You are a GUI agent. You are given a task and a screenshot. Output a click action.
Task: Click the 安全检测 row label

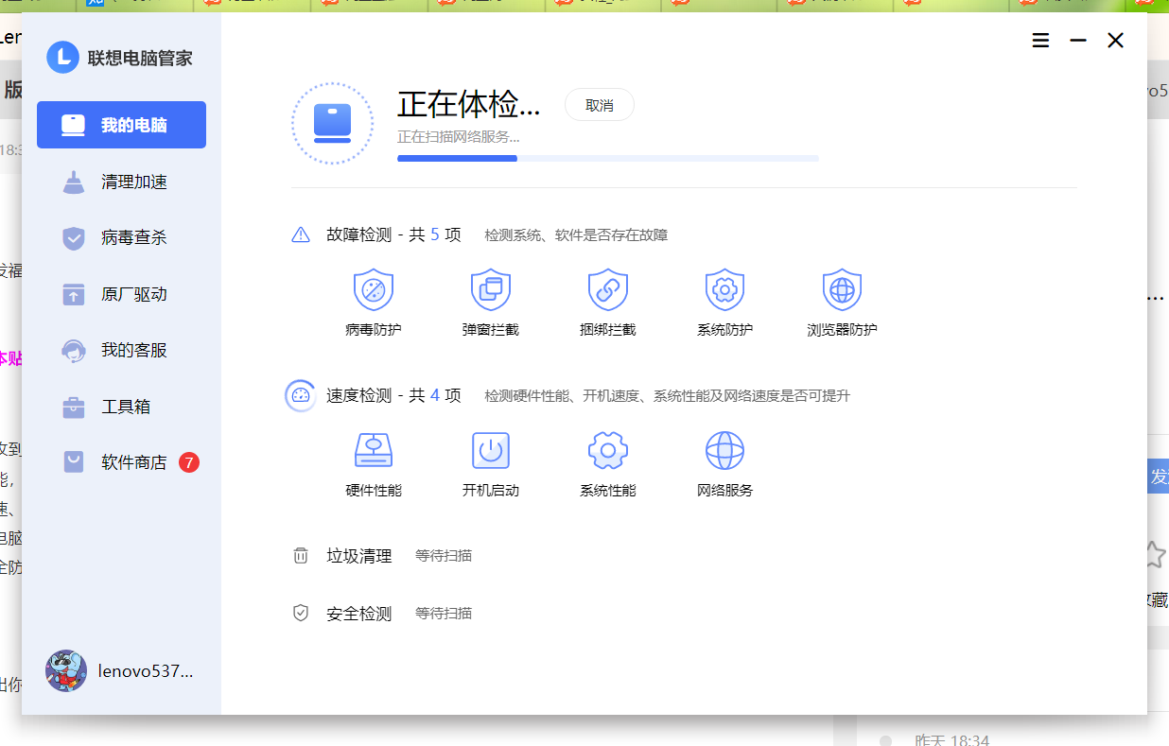[x=359, y=614]
